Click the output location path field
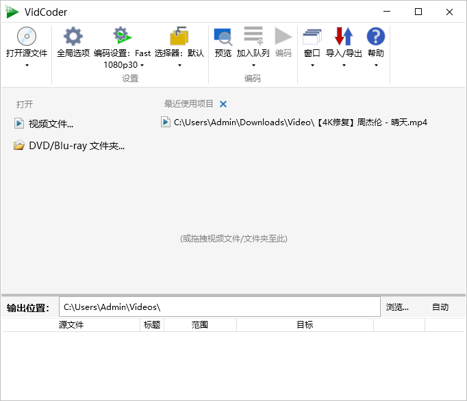The height and width of the screenshot is (401, 467). [x=220, y=307]
